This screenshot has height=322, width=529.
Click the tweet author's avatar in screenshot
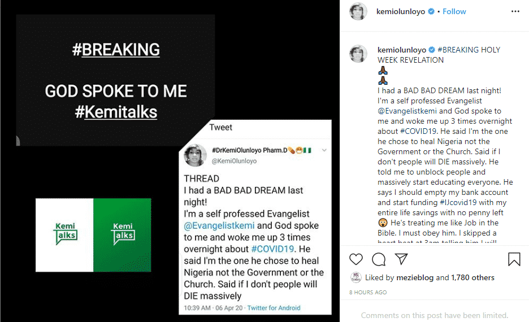(x=196, y=155)
